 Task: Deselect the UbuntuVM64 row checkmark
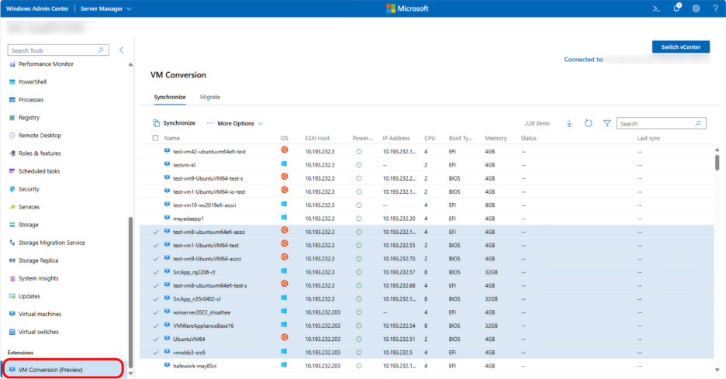[156, 339]
